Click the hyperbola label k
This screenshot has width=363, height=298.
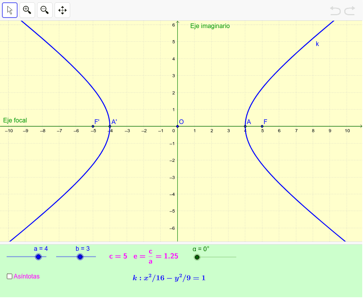pyautogui.click(x=317, y=44)
